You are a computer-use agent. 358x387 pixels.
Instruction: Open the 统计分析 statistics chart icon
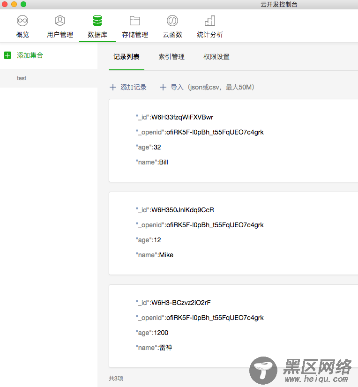[210, 21]
